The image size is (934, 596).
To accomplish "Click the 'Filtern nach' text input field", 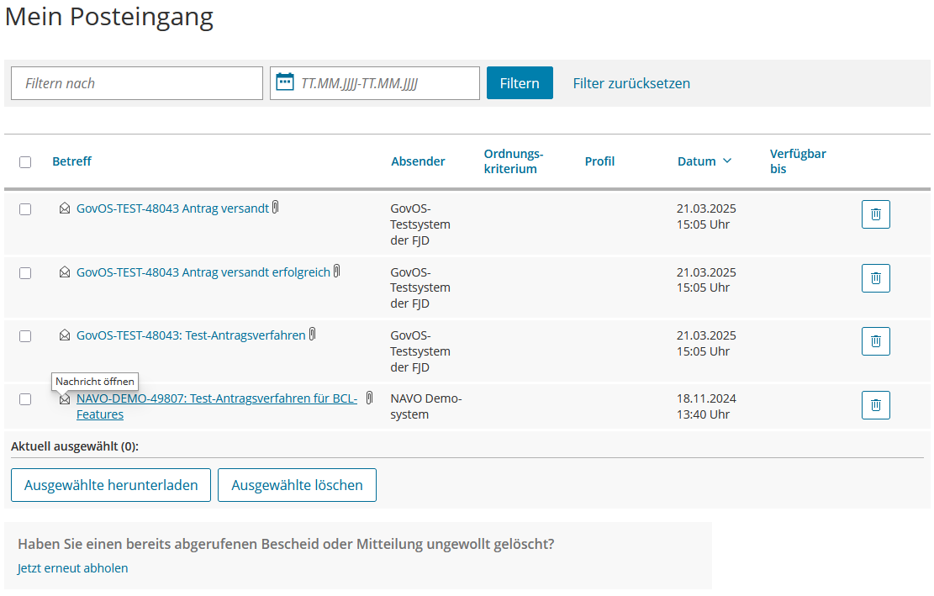I will coord(137,83).
